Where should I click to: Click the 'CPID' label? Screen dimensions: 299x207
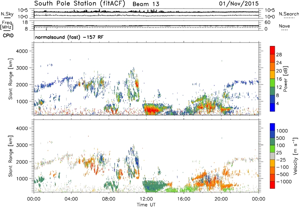coord(8,35)
